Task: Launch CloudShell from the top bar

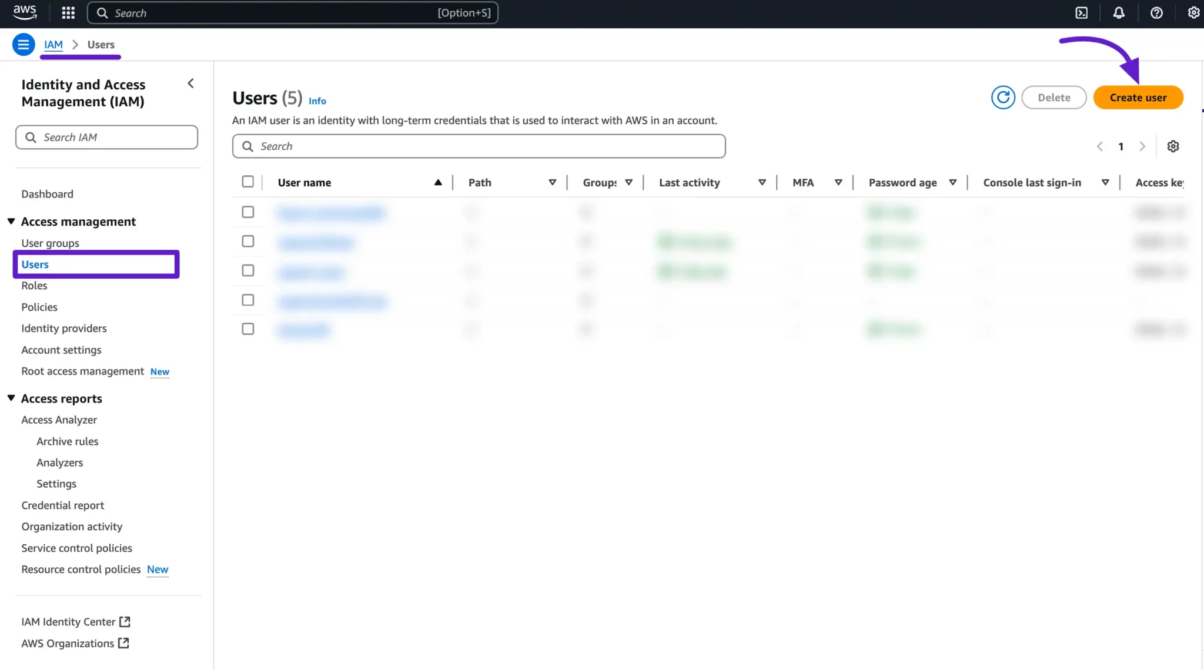Action: [x=1081, y=13]
